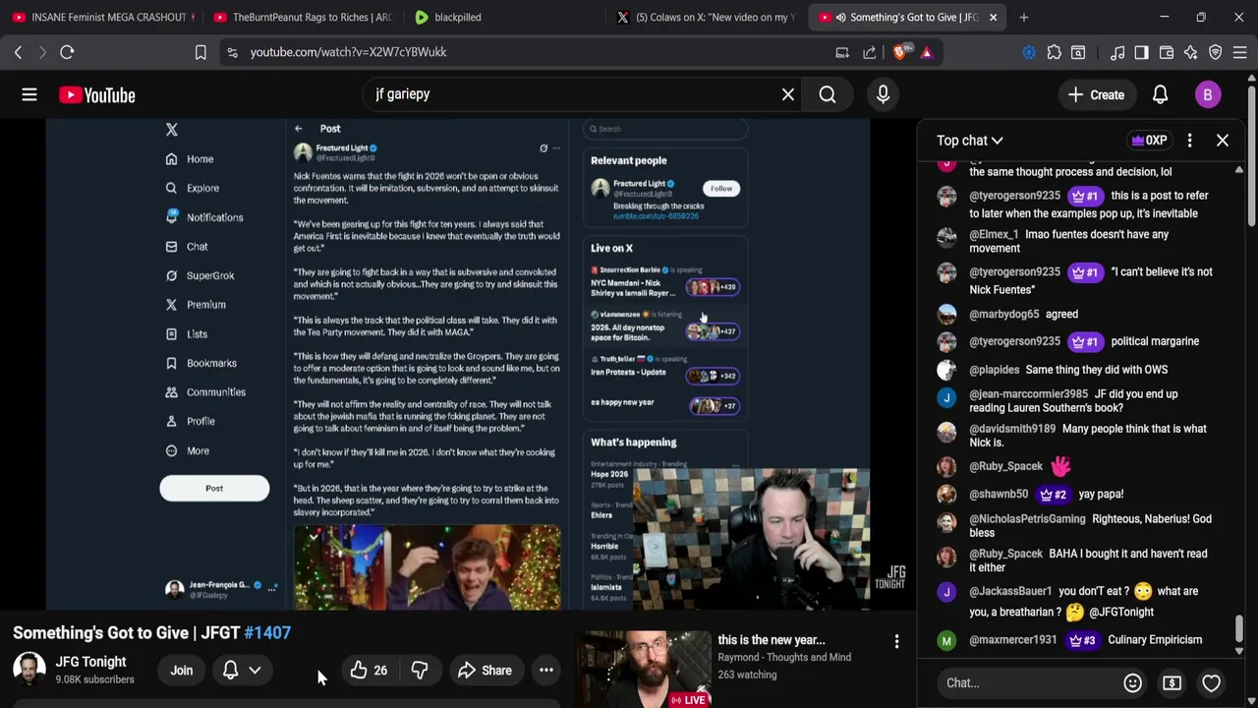Image resolution: width=1258 pixels, height=708 pixels.
Task: Open a new browser tab
Action: (x=1024, y=17)
